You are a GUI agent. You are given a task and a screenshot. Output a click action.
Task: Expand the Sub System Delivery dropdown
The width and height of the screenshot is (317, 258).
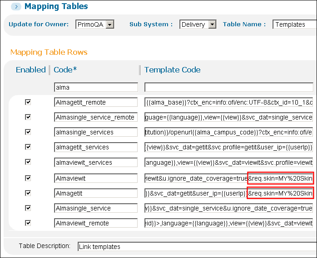coord(212,24)
